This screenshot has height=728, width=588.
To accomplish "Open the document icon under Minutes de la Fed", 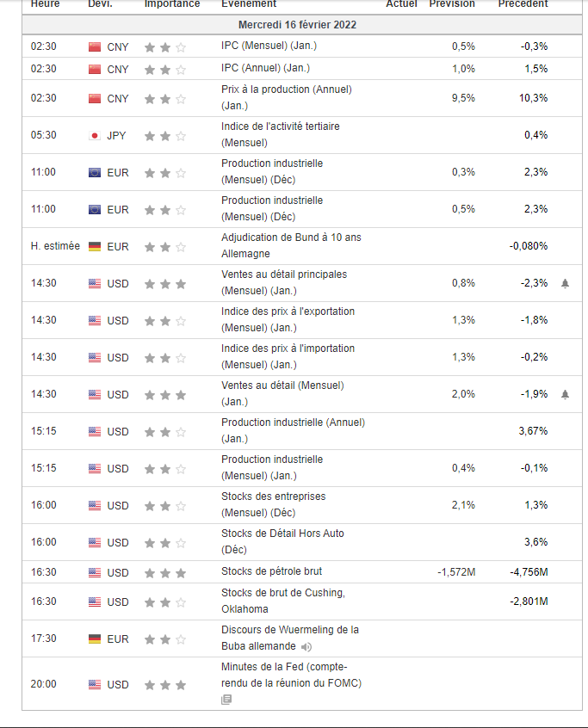I will tap(226, 700).
